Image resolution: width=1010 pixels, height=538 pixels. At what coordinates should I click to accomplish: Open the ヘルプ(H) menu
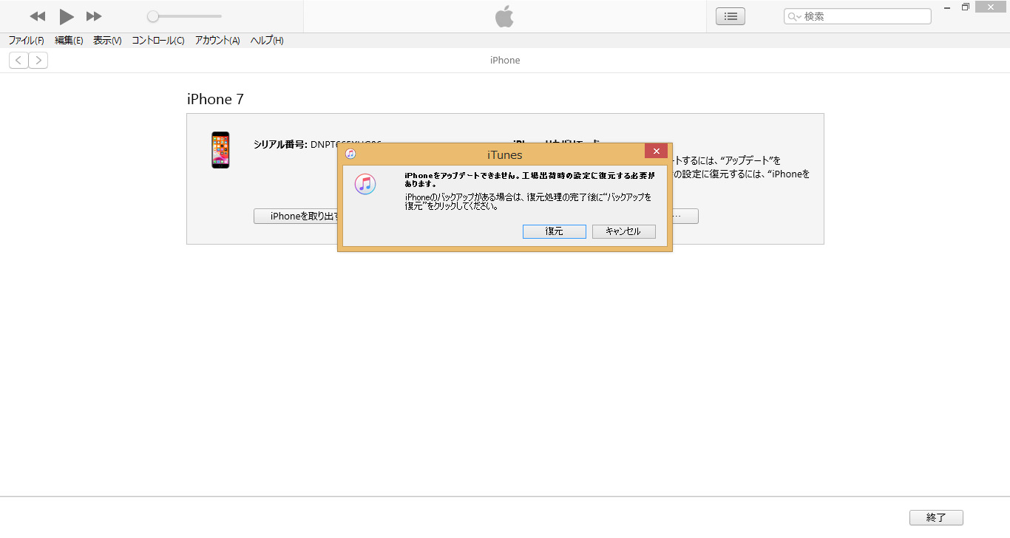click(267, 41)
